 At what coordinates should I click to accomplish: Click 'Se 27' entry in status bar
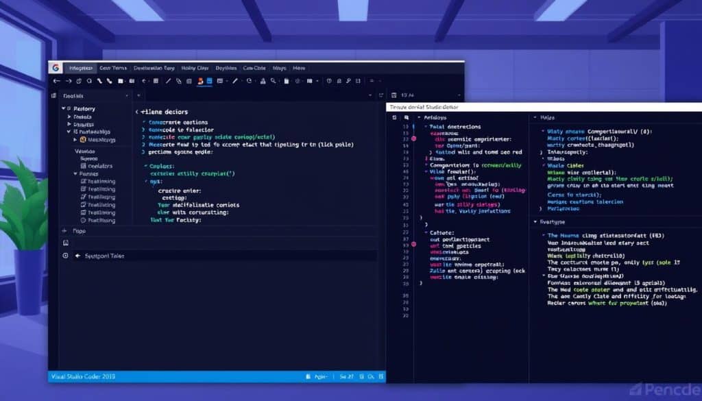[x=346, y=377]
